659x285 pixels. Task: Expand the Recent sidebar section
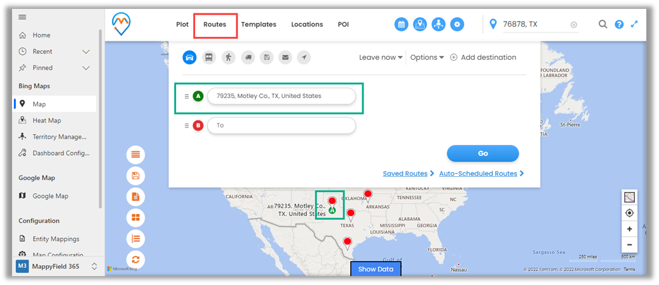(86, 52)
